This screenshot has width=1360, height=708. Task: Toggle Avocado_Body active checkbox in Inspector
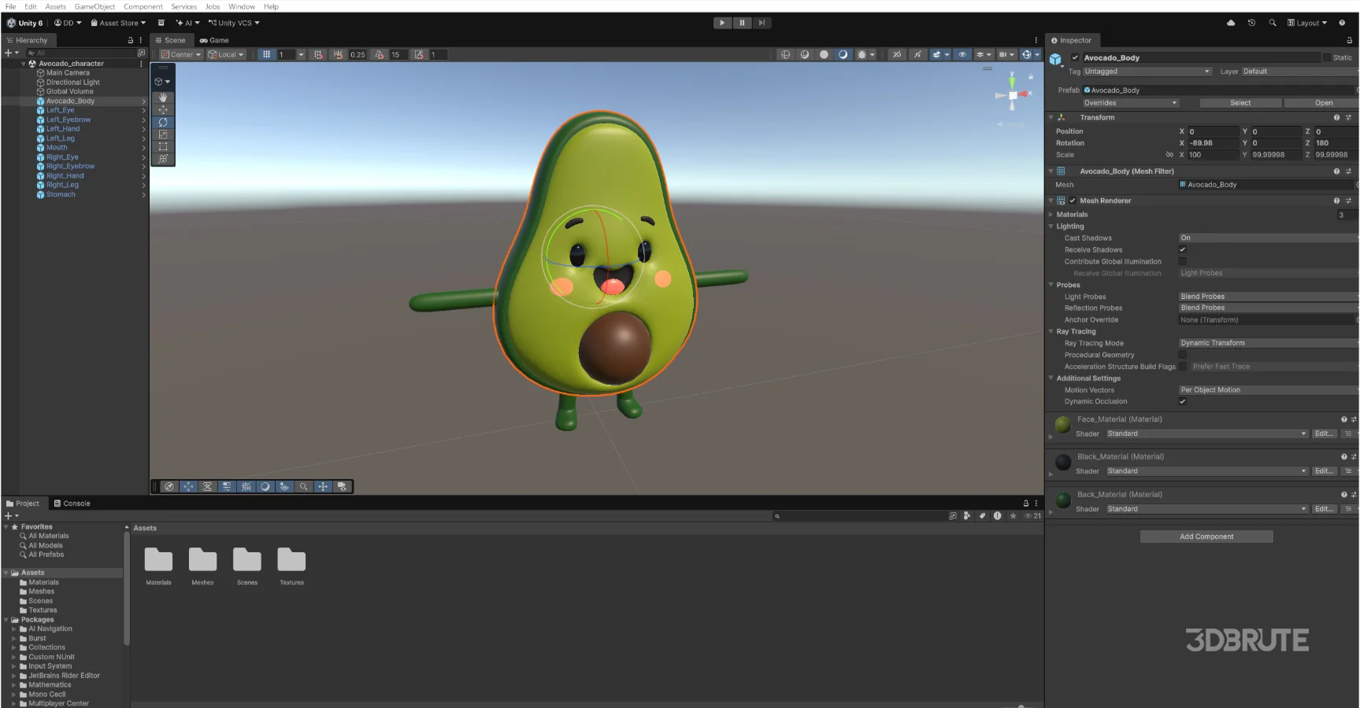pyautogui.click(x=1075, y=57)
